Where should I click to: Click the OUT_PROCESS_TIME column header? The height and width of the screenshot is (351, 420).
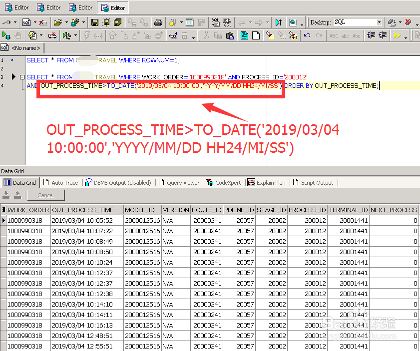87,210
